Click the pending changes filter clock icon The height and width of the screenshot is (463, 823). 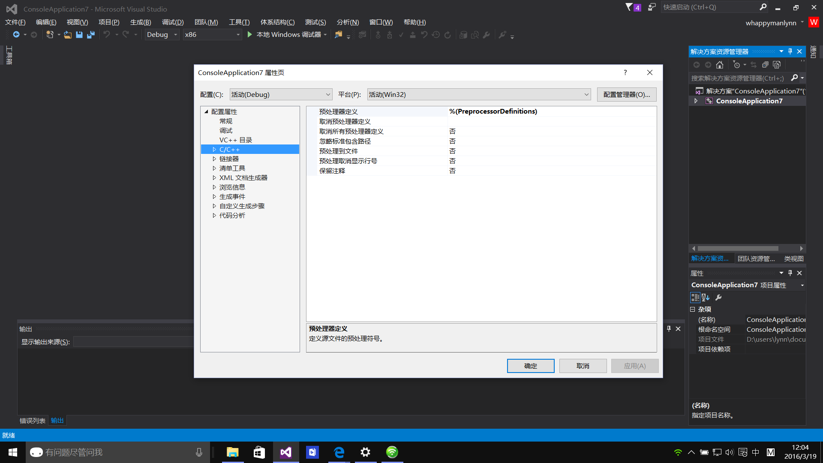736,65
